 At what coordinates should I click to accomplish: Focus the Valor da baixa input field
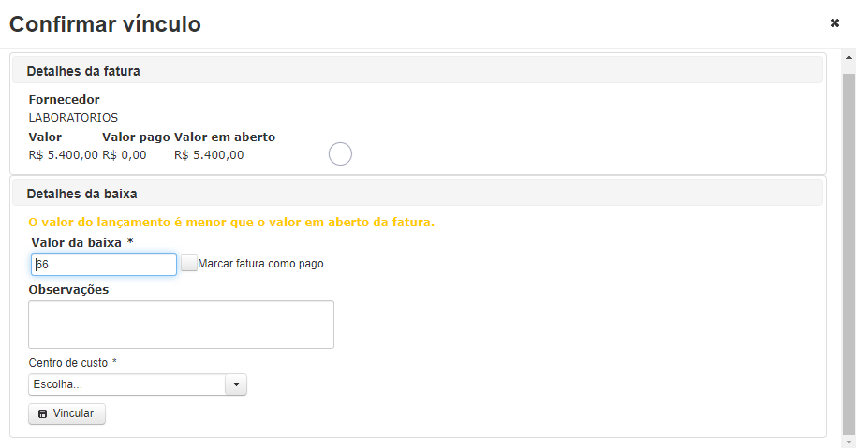click(x=104, y=265)
